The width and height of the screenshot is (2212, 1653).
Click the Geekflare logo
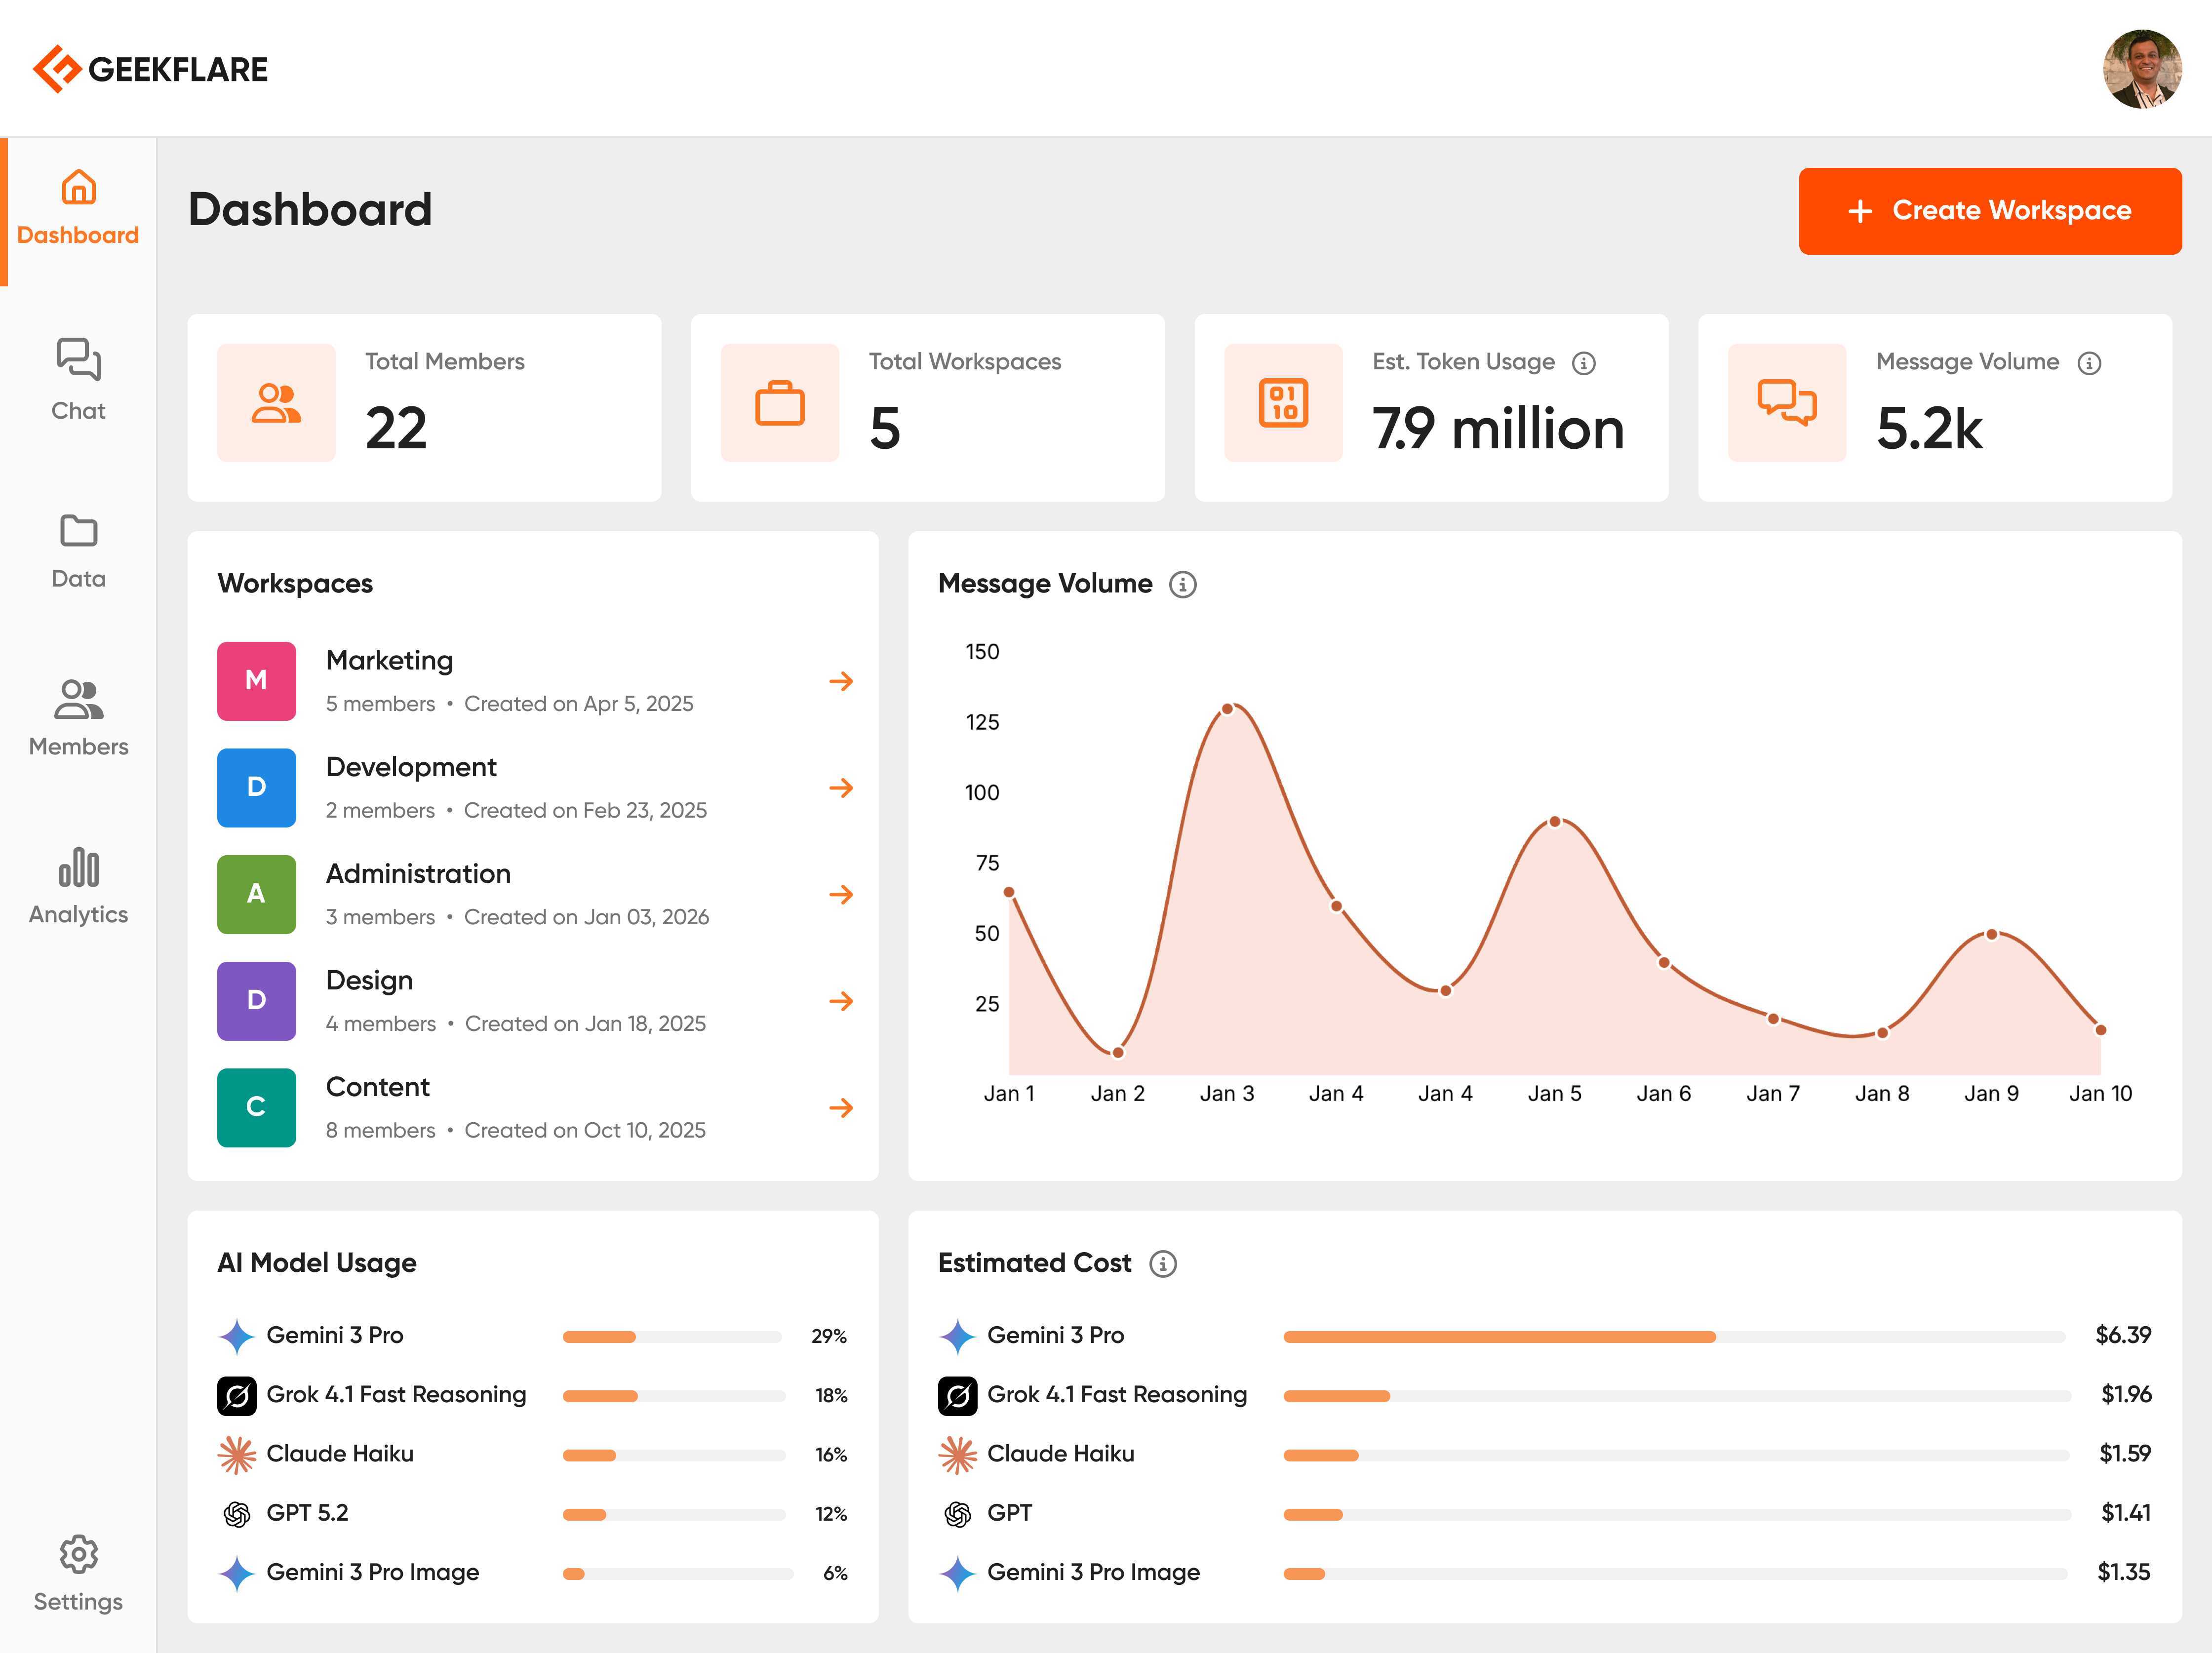150,68
